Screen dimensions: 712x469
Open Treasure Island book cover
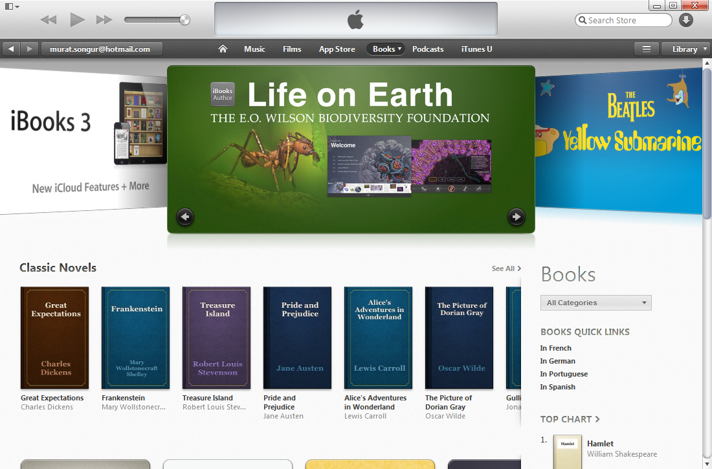pos(216,337)
